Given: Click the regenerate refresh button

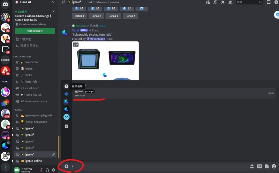Looking at the screenshot, I should coord(142,8).
